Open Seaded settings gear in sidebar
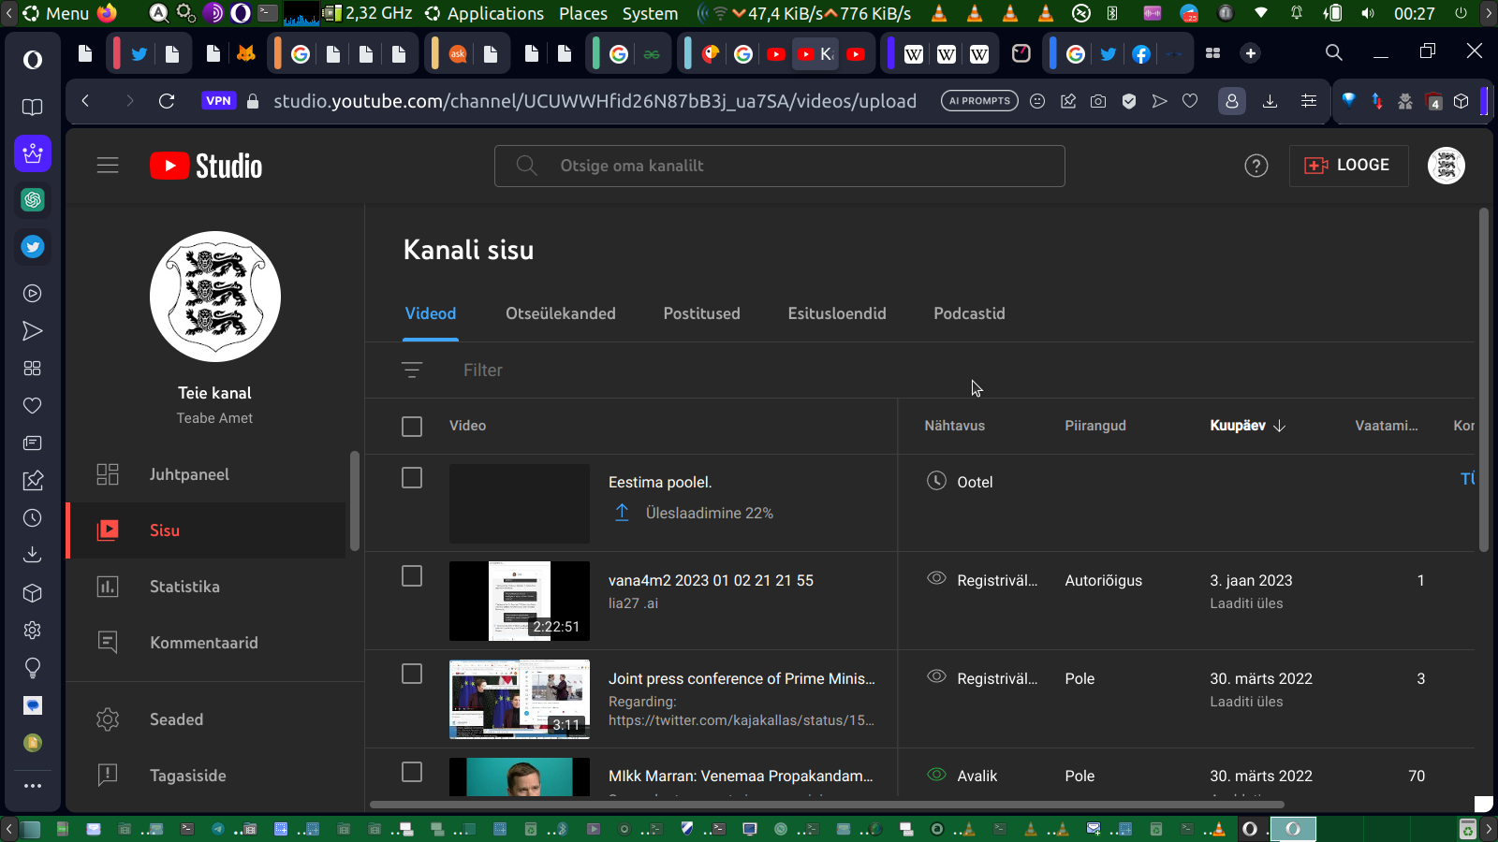The width and height of the screenshot is (1498, 842). coord(176,719)
